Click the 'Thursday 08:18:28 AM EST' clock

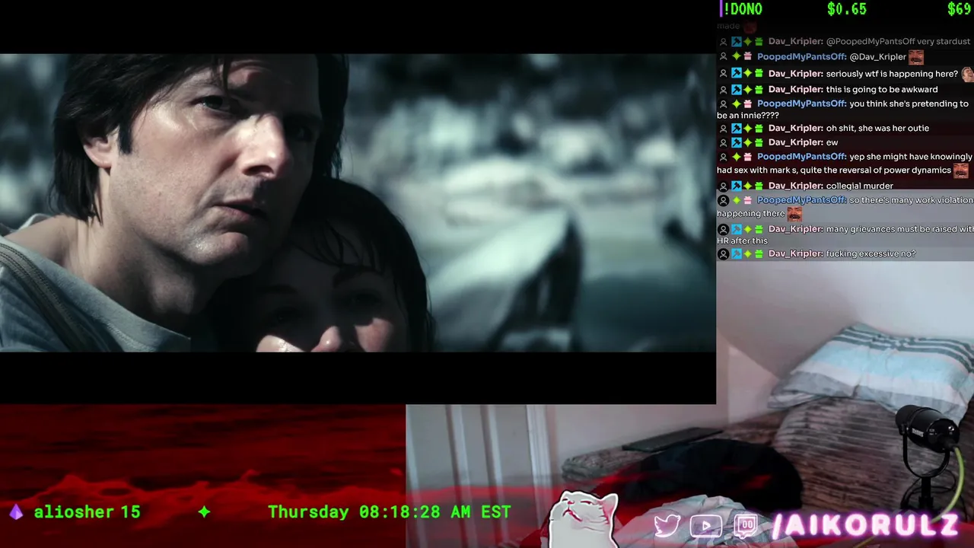[x=389, y=512]
